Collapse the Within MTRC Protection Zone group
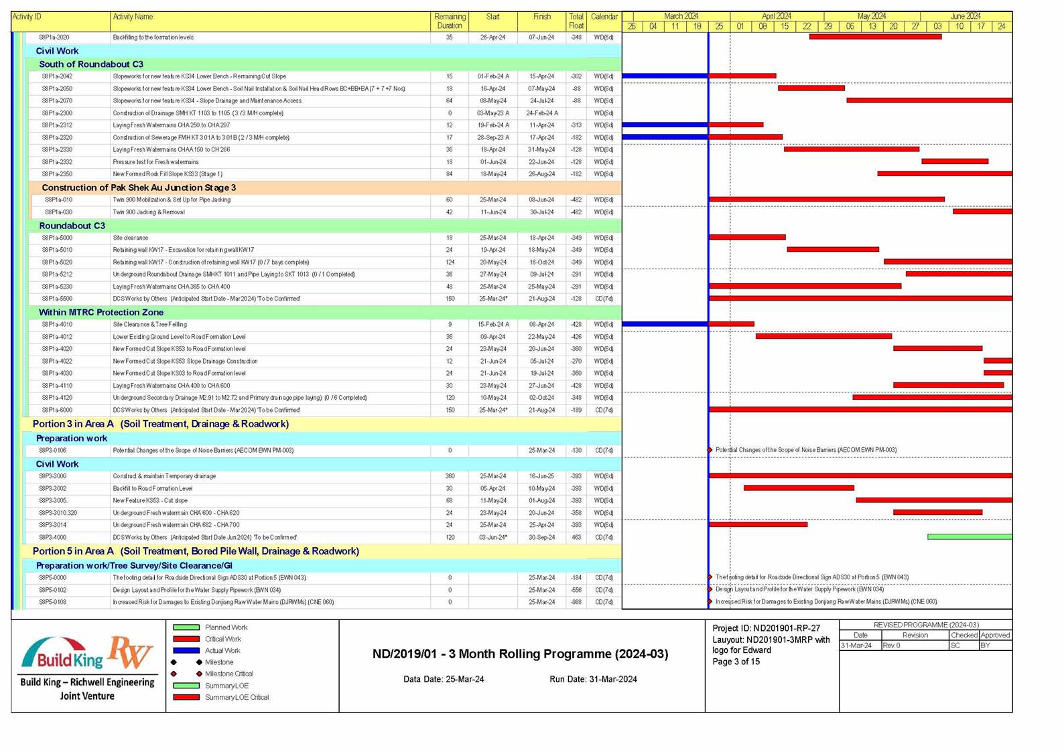The image size is (1064, 752). click(101, 312)
